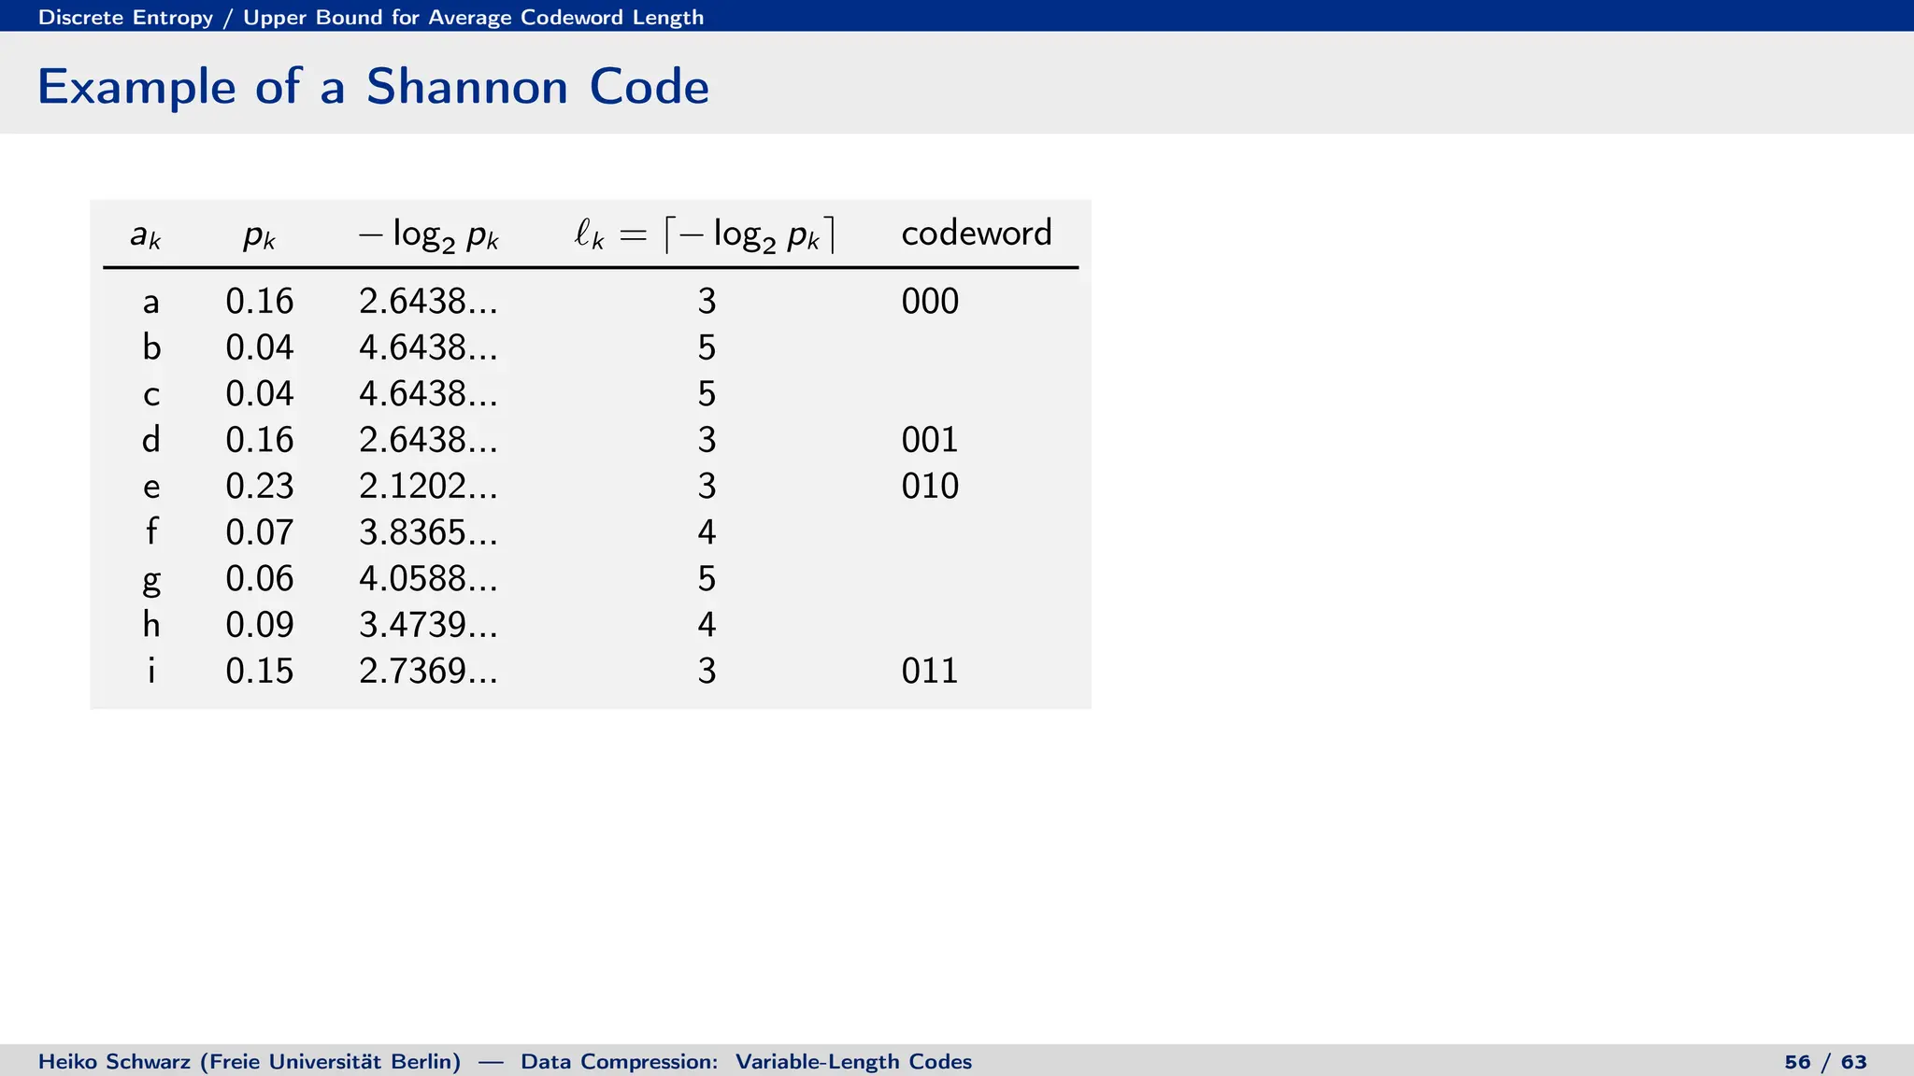Click codeword length '5' in row g
The image size is (1914, 1076).
point(707,578)
